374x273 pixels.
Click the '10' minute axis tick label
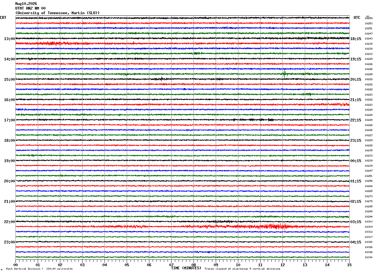pyautogui.click(x=238, y=265)
